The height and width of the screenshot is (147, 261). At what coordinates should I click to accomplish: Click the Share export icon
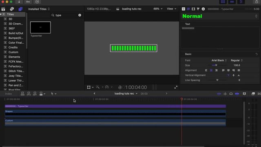point(257,2)
